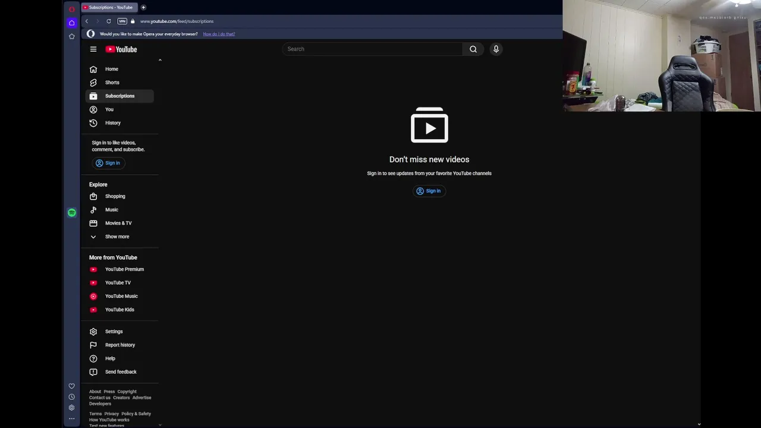Focus the YouTube Search box
Screen dimensions: 761x428
[x=372, y=49]
